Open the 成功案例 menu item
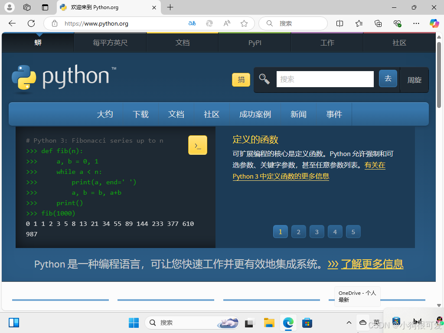The image size is (444, 333). [255, 114]
